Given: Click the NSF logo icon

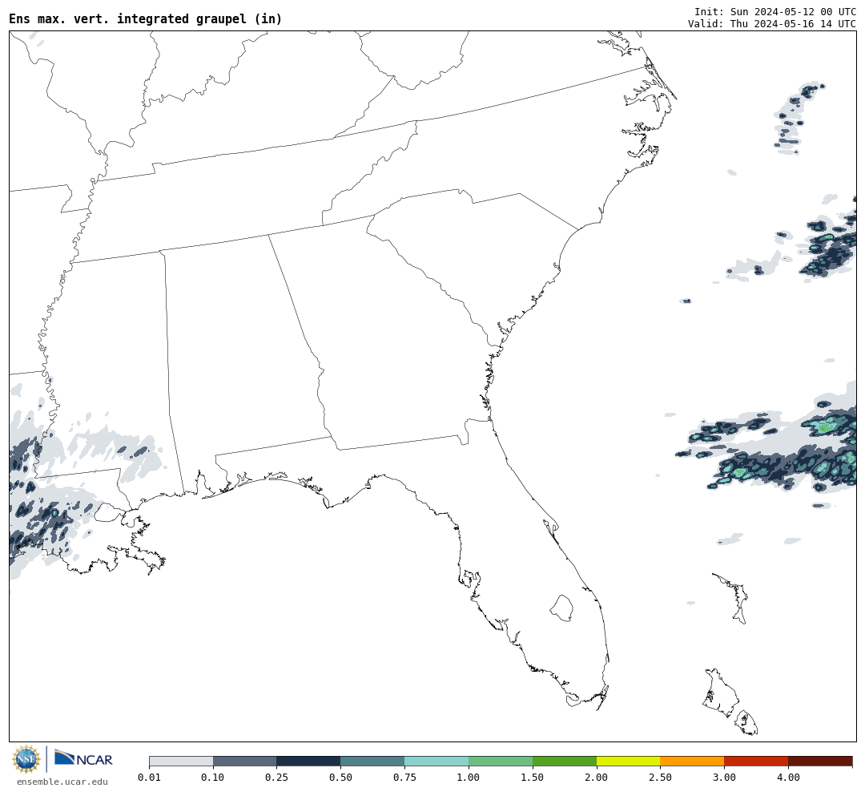Looking at the screenshot, I should click(26, 759).
